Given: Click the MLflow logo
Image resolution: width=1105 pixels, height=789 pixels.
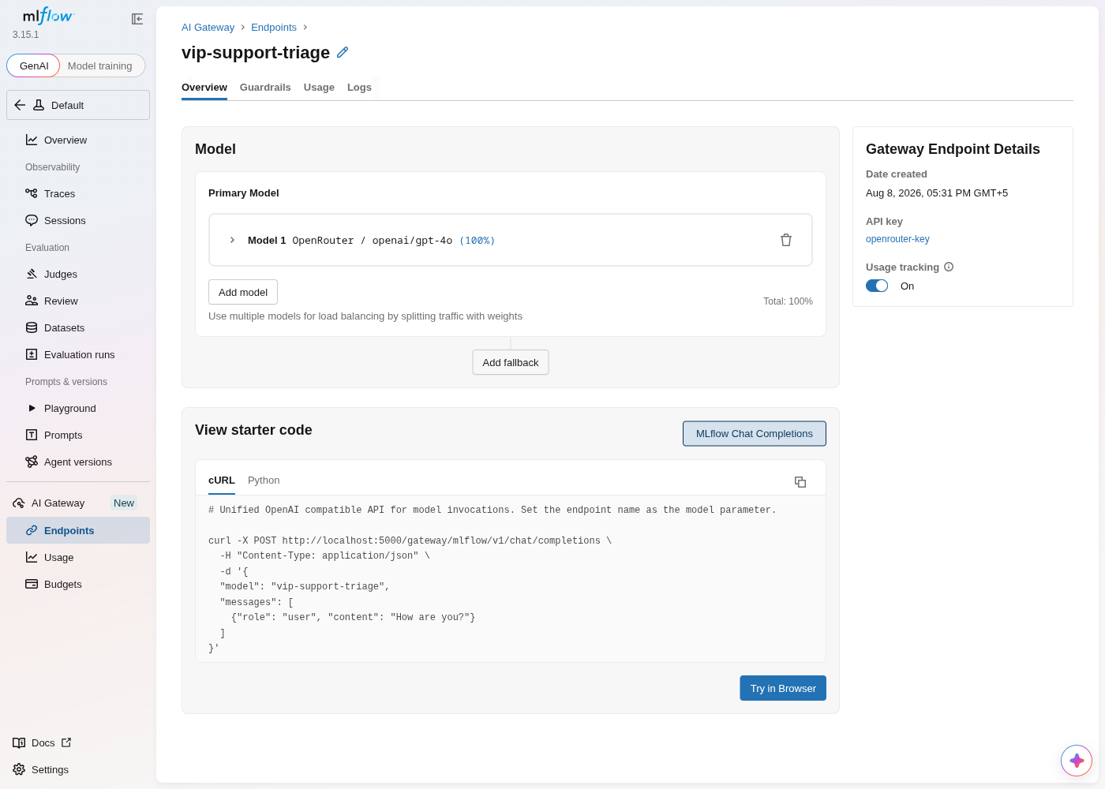Looking at the screenshot, I should click(x=48, y=16).
